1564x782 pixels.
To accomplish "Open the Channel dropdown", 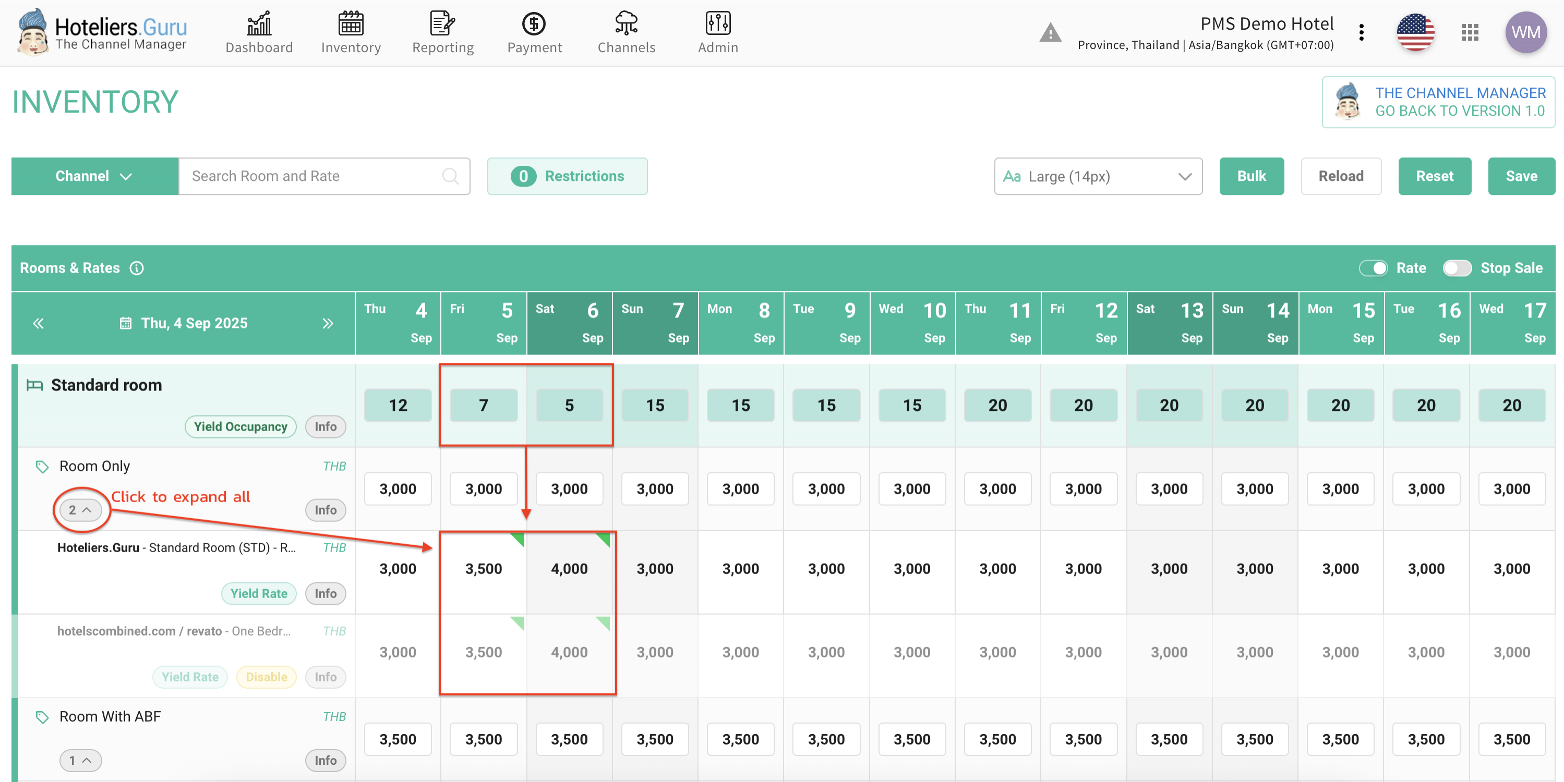I will [94, 177].
